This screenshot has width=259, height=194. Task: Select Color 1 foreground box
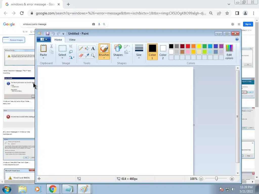point(152,52)
